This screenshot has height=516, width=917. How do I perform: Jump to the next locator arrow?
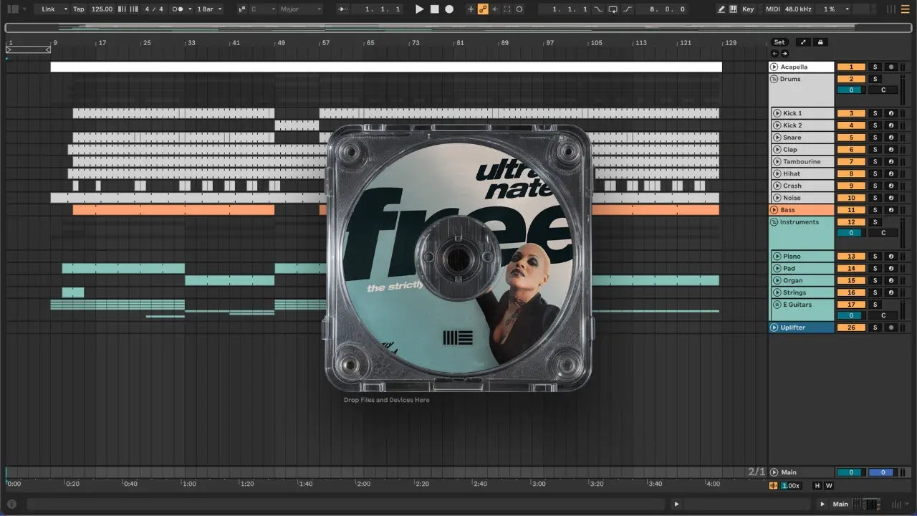coord(784,54)
